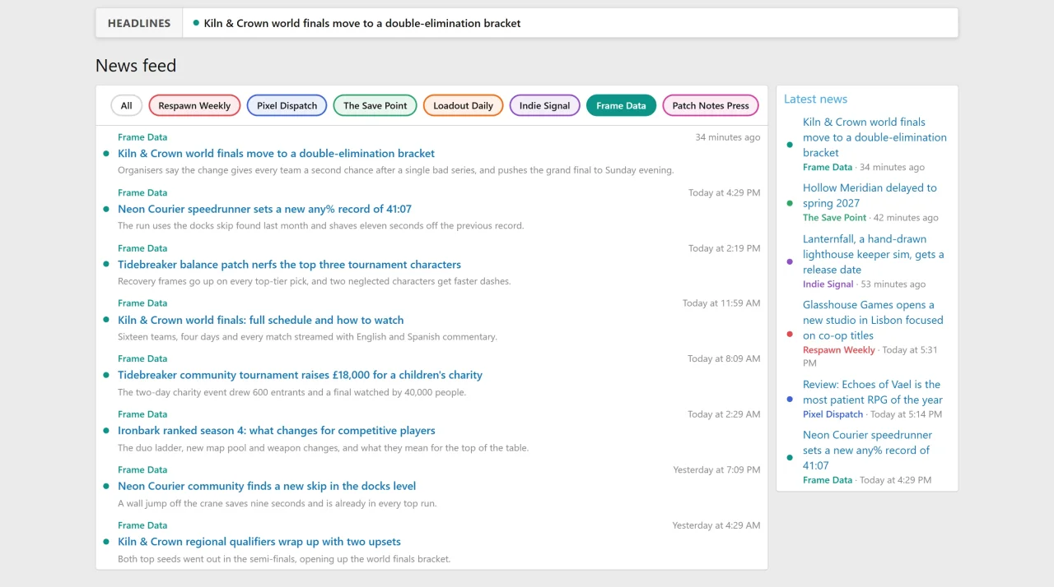Open the Kiln & Crown full schedule article
This screenshot has height=587, width=1054.
pyautogui.click(x=260, y=320)
